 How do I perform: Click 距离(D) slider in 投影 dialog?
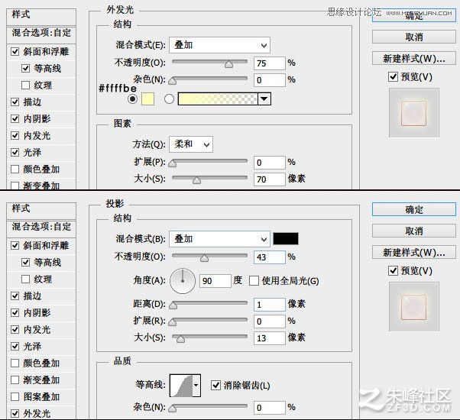(x=210, y=304)
